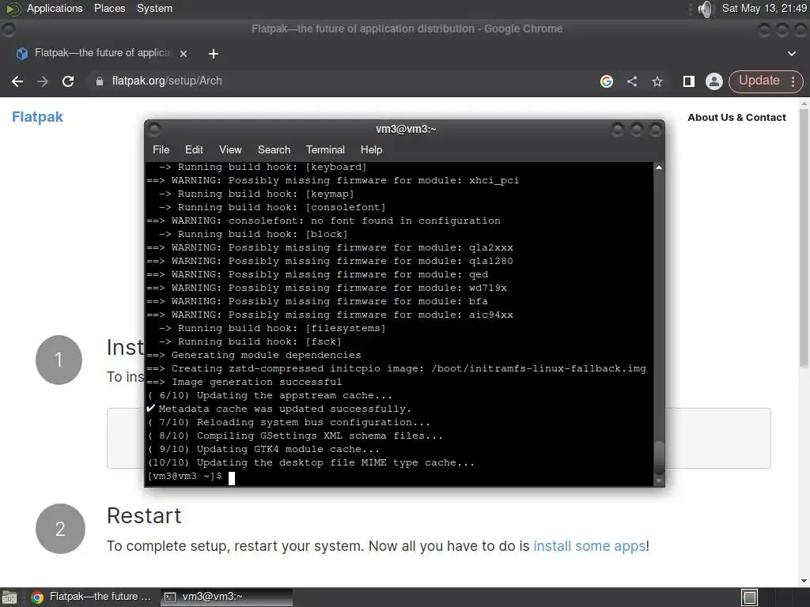Open the Chrome profile avatar menu
Screen dimensions: 810x607
coord(714,81)
